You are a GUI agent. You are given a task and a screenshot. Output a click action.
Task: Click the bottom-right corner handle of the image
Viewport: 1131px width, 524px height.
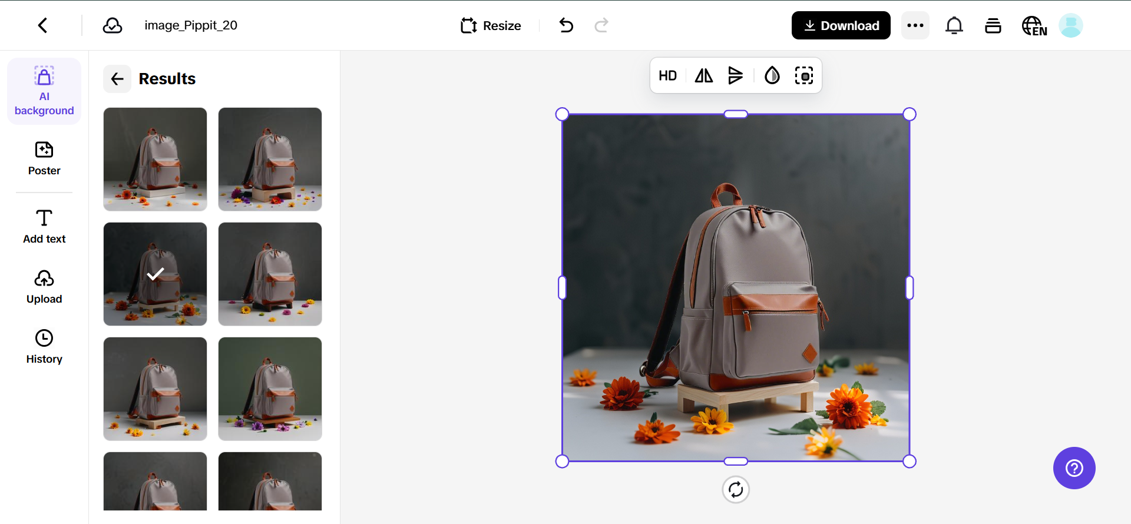(910, 462)
